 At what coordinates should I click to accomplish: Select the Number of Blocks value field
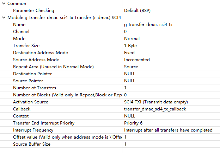click(x=171, y=95)
